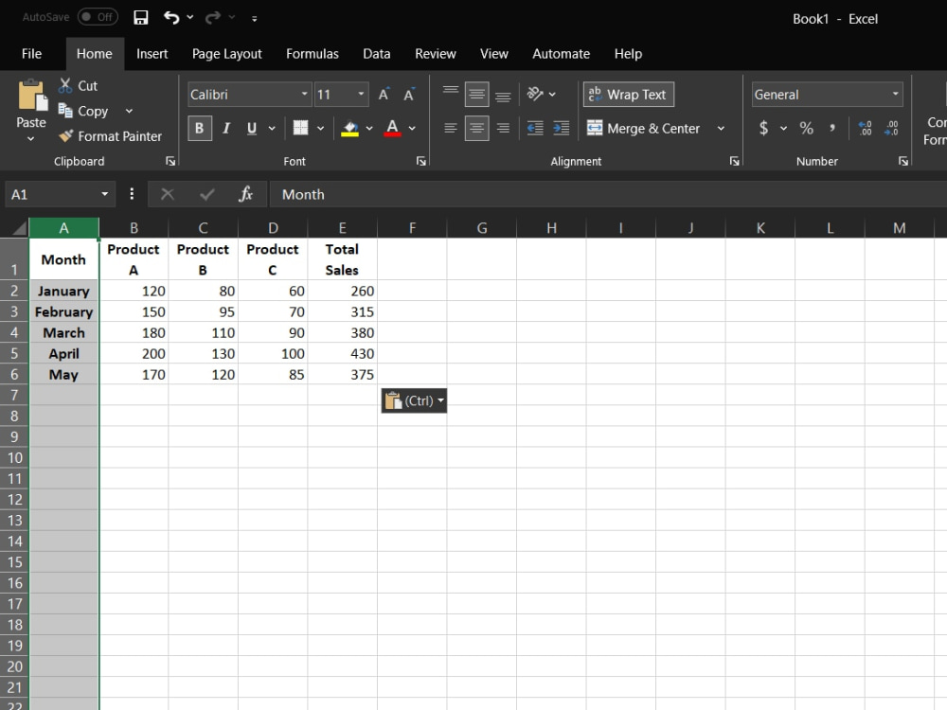Image resolution: width=947 pixels, height=710 pixels.
Task: Open the font name Calibri dropdown
Action: [304, 94]
